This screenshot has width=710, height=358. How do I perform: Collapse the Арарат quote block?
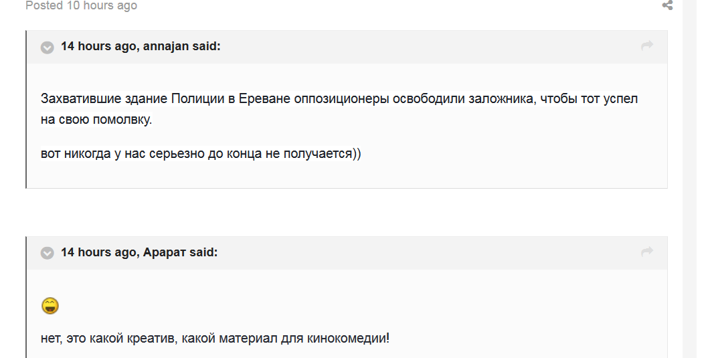click(47, 253)
